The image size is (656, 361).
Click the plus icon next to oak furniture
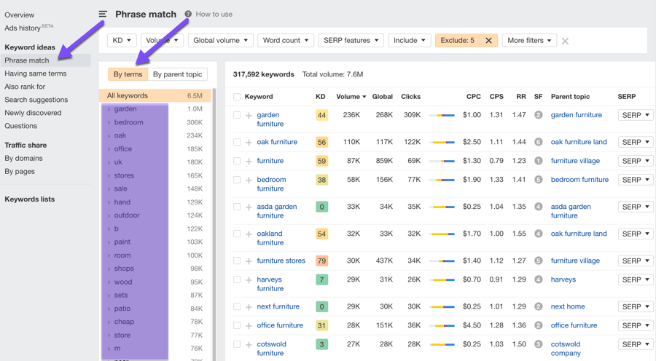click(x=249, y=143)
